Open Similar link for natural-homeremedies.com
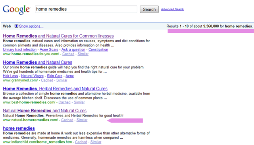This screenshot has height=145, width=254. 82,120
